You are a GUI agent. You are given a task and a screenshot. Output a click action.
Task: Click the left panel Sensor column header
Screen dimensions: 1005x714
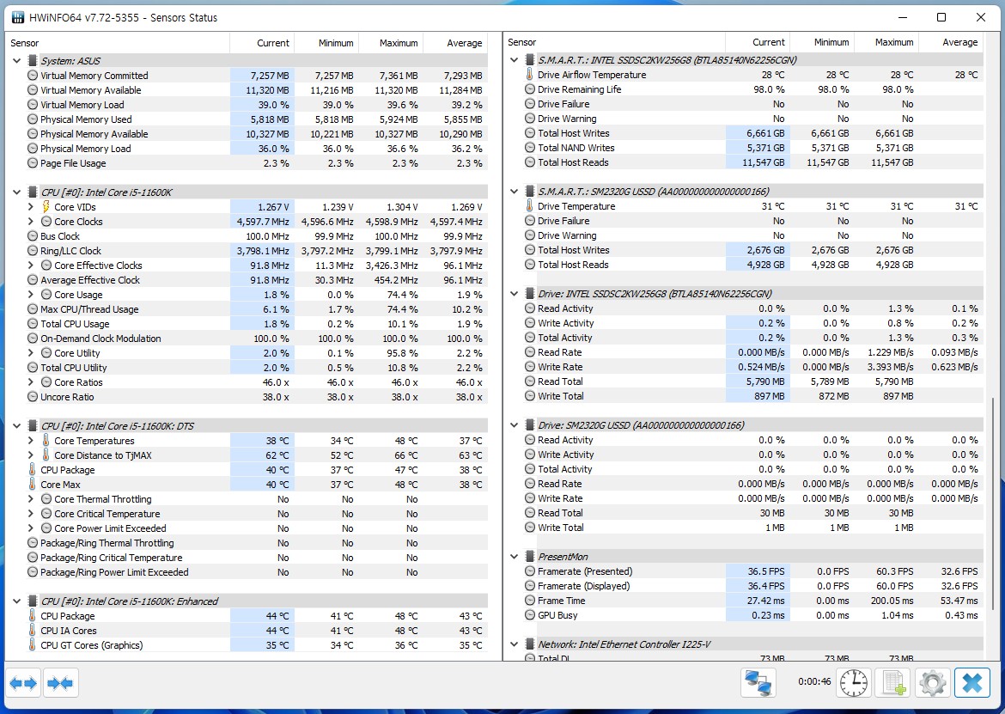[118, 43]
